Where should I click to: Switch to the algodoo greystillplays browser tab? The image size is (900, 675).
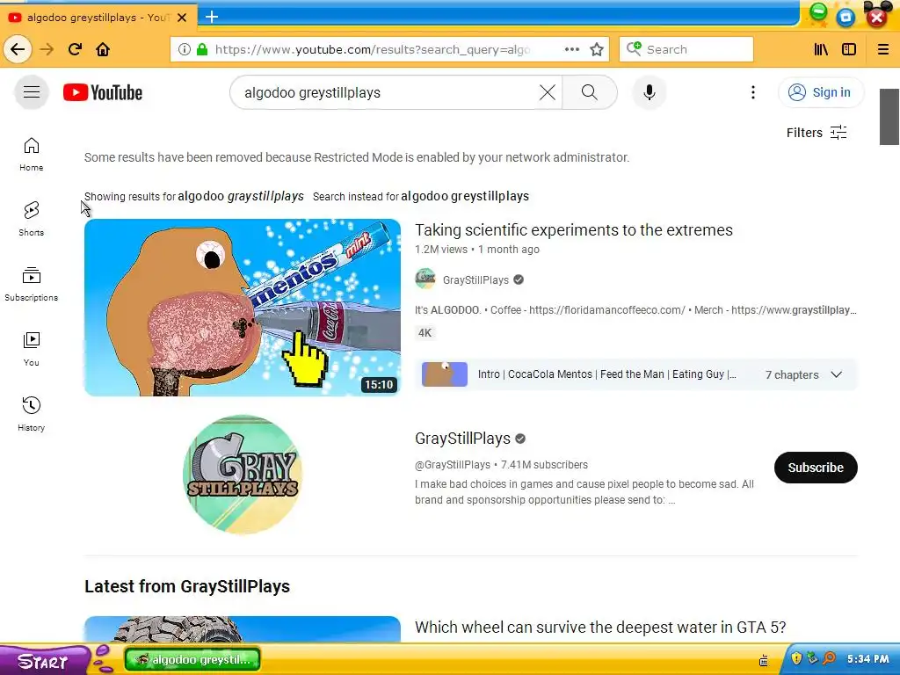pos(98,18)
